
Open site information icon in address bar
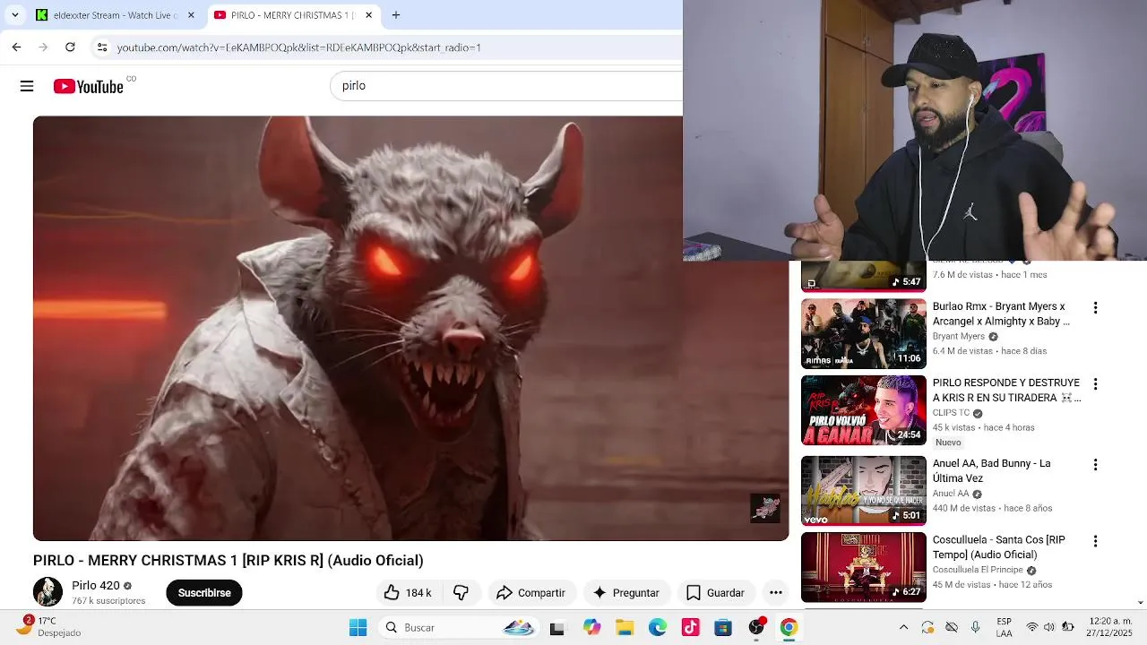point(102,47)
